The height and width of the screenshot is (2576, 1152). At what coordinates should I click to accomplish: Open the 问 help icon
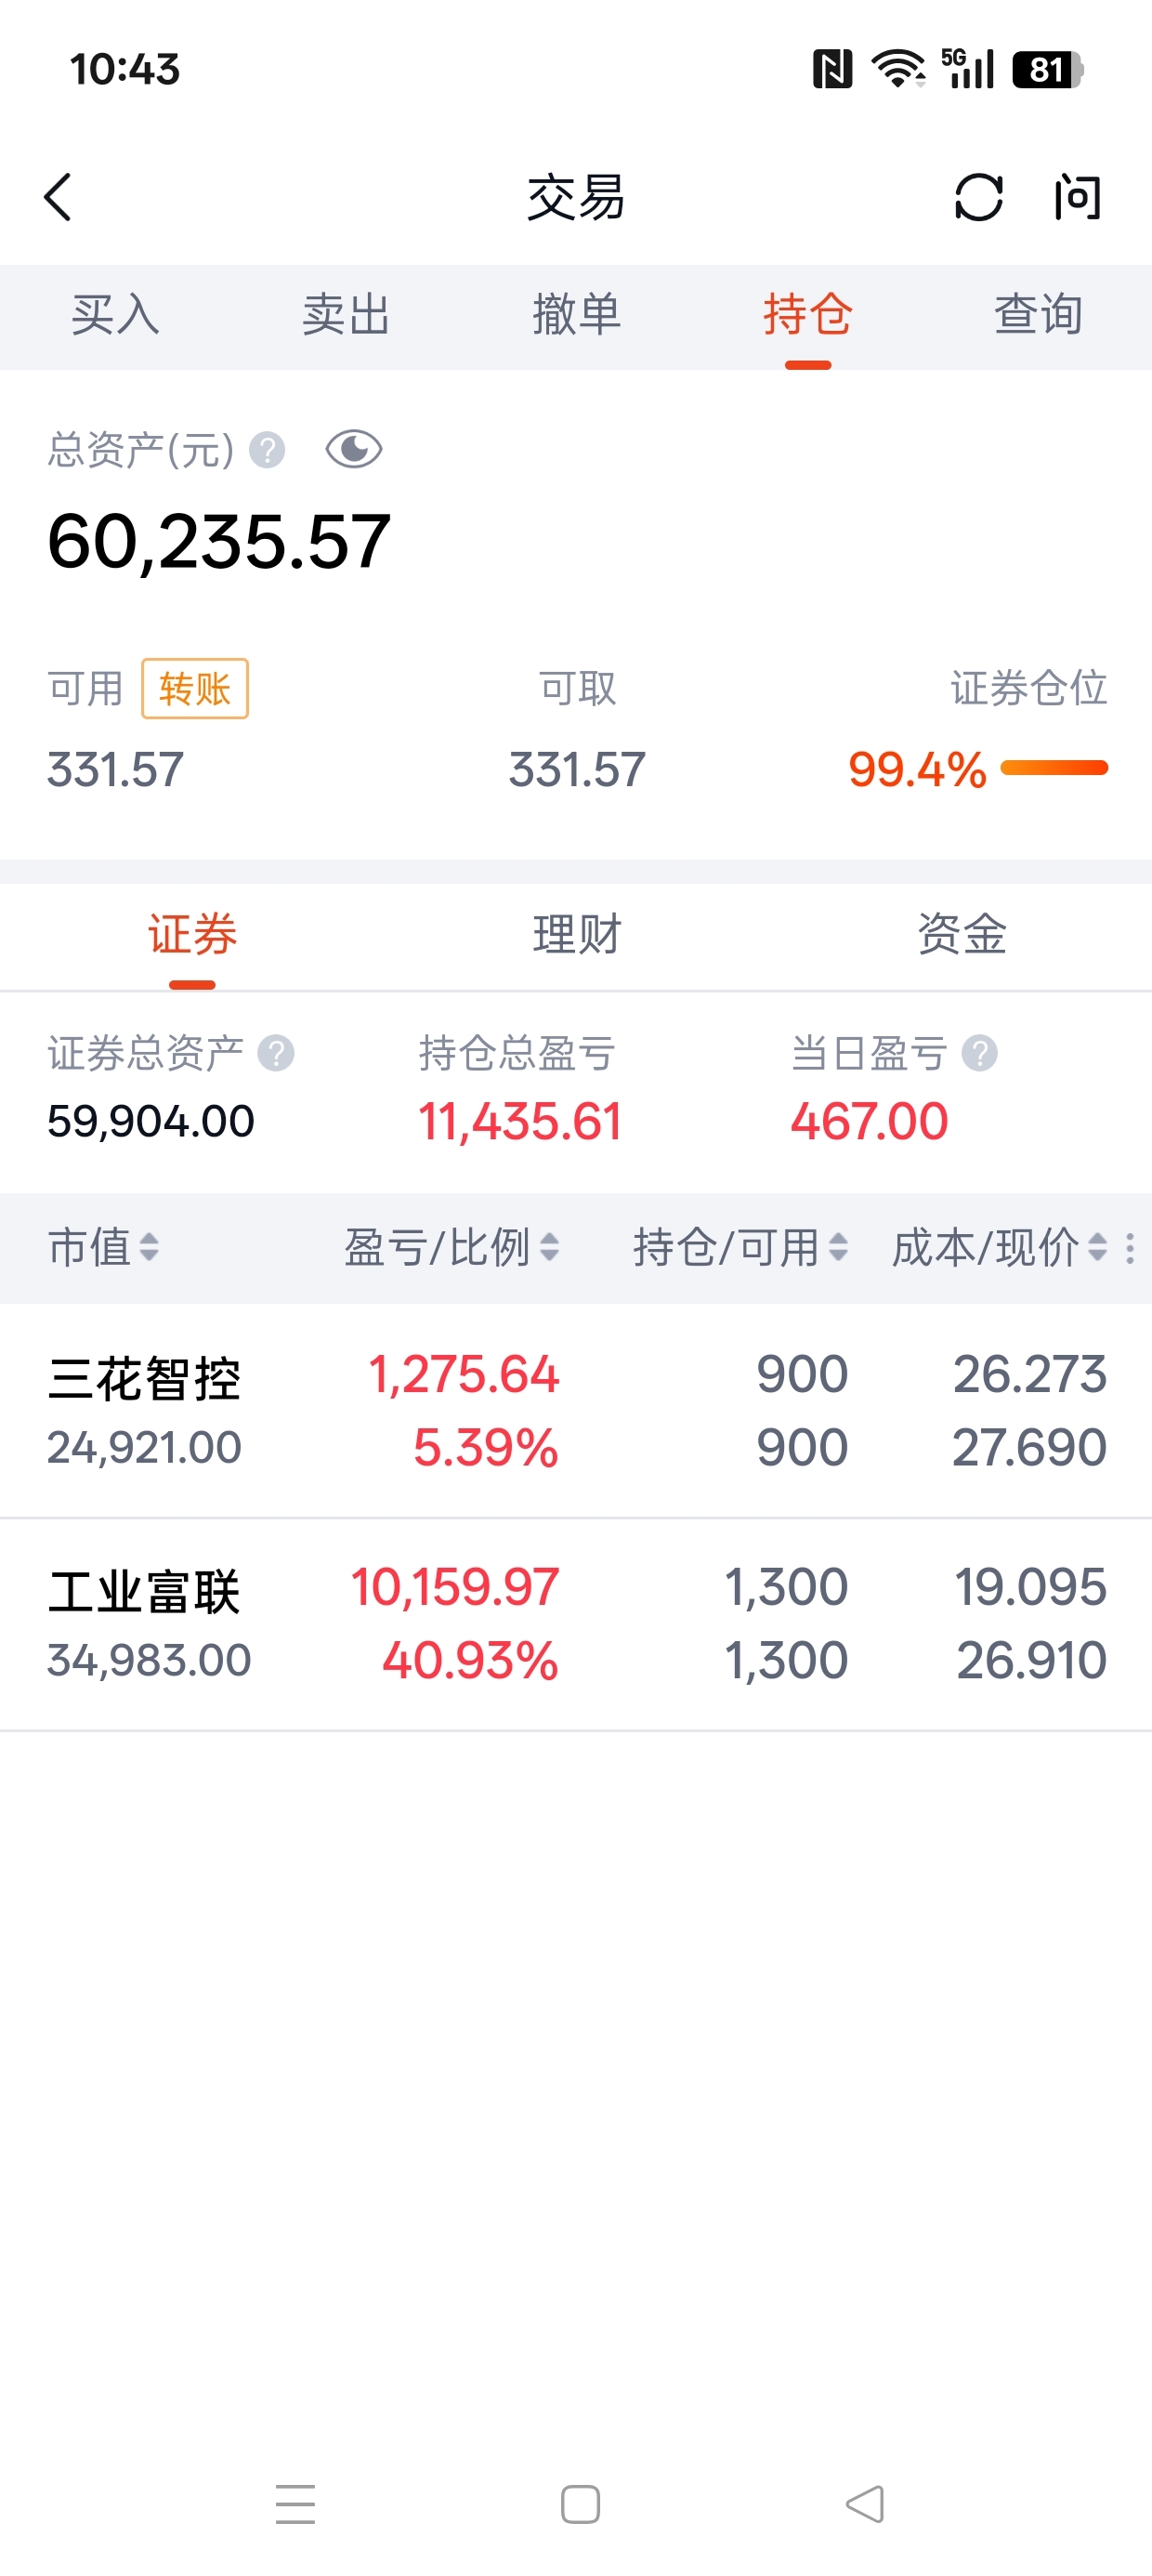(x=1077, y=197)
